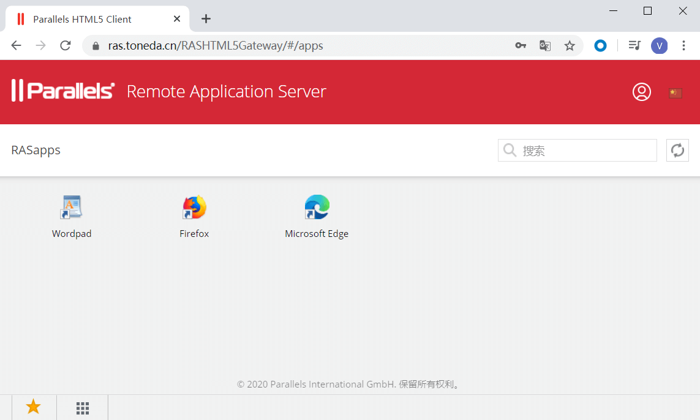The height and width of the screenshot is (420, 700).
Task: Focus the 搜索 search field
Action: coord(578,151)
